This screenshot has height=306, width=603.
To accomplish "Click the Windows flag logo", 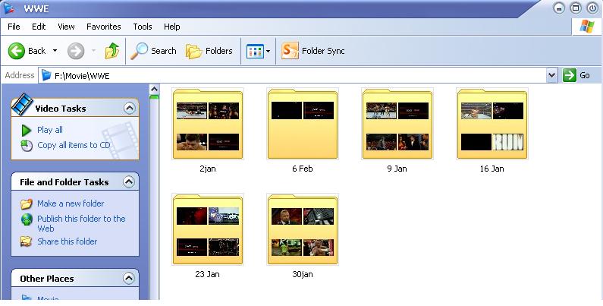I will tap(587, 27).
